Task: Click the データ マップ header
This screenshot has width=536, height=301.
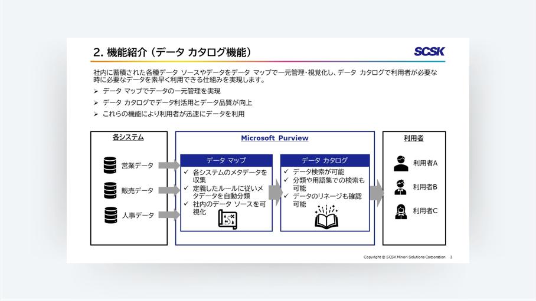Action: pos(226,160)
